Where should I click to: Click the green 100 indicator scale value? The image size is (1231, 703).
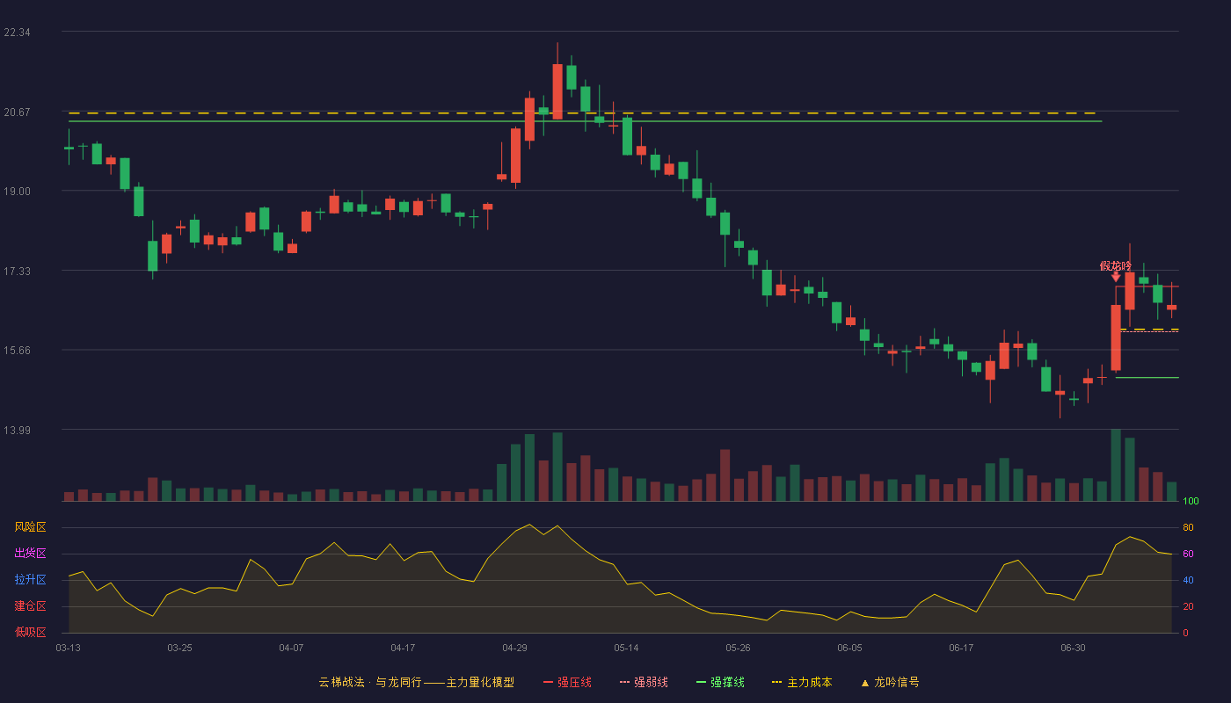click(x=1191, y=501)
